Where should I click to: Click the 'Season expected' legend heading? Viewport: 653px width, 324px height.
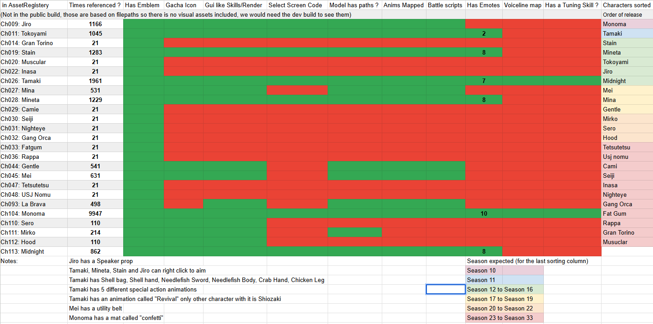pyautogui.click(x=528, y=261)
